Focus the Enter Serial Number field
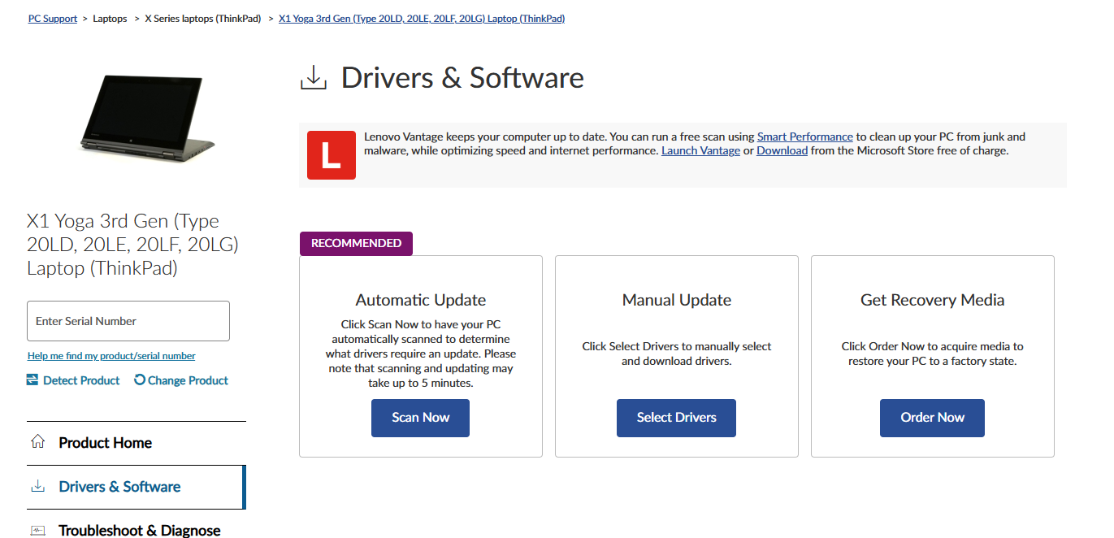 [128, 321]
